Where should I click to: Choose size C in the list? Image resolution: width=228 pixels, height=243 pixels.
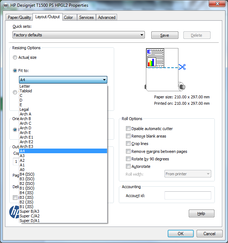coord(63,95)
